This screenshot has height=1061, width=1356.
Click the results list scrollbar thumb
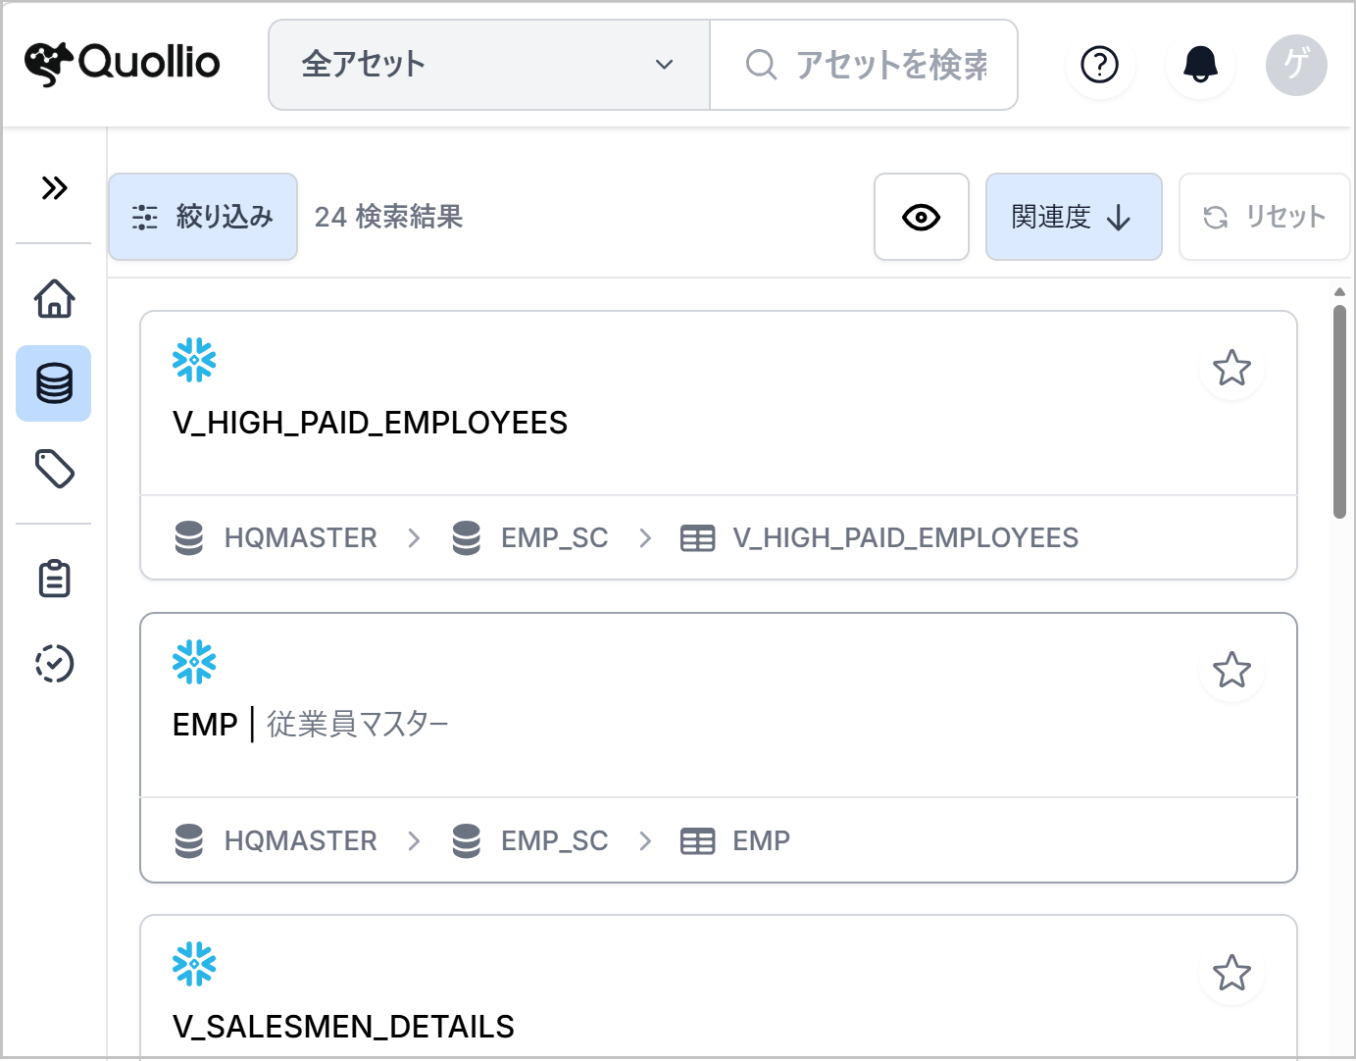pos(1339,411)
